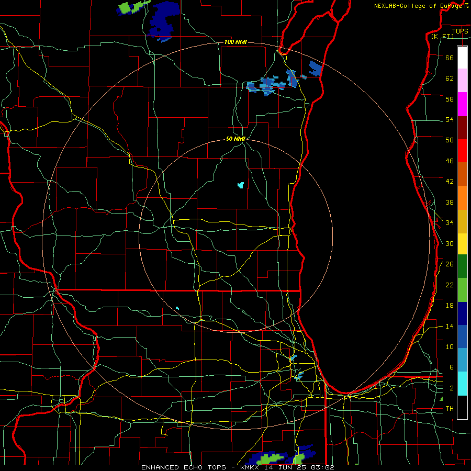Select the yellow legend swatch
The width and height of the screenshot is (471, 471).
click(x=462, y=244)
